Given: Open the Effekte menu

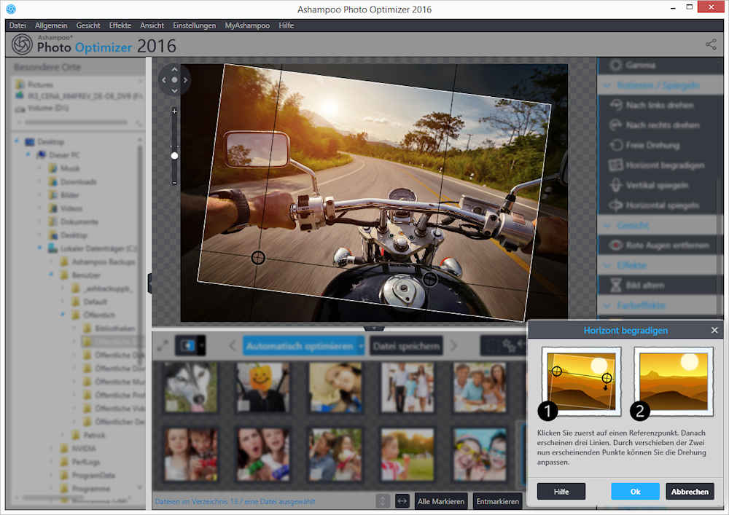Looking at the screenshot, I should [120, 25].
